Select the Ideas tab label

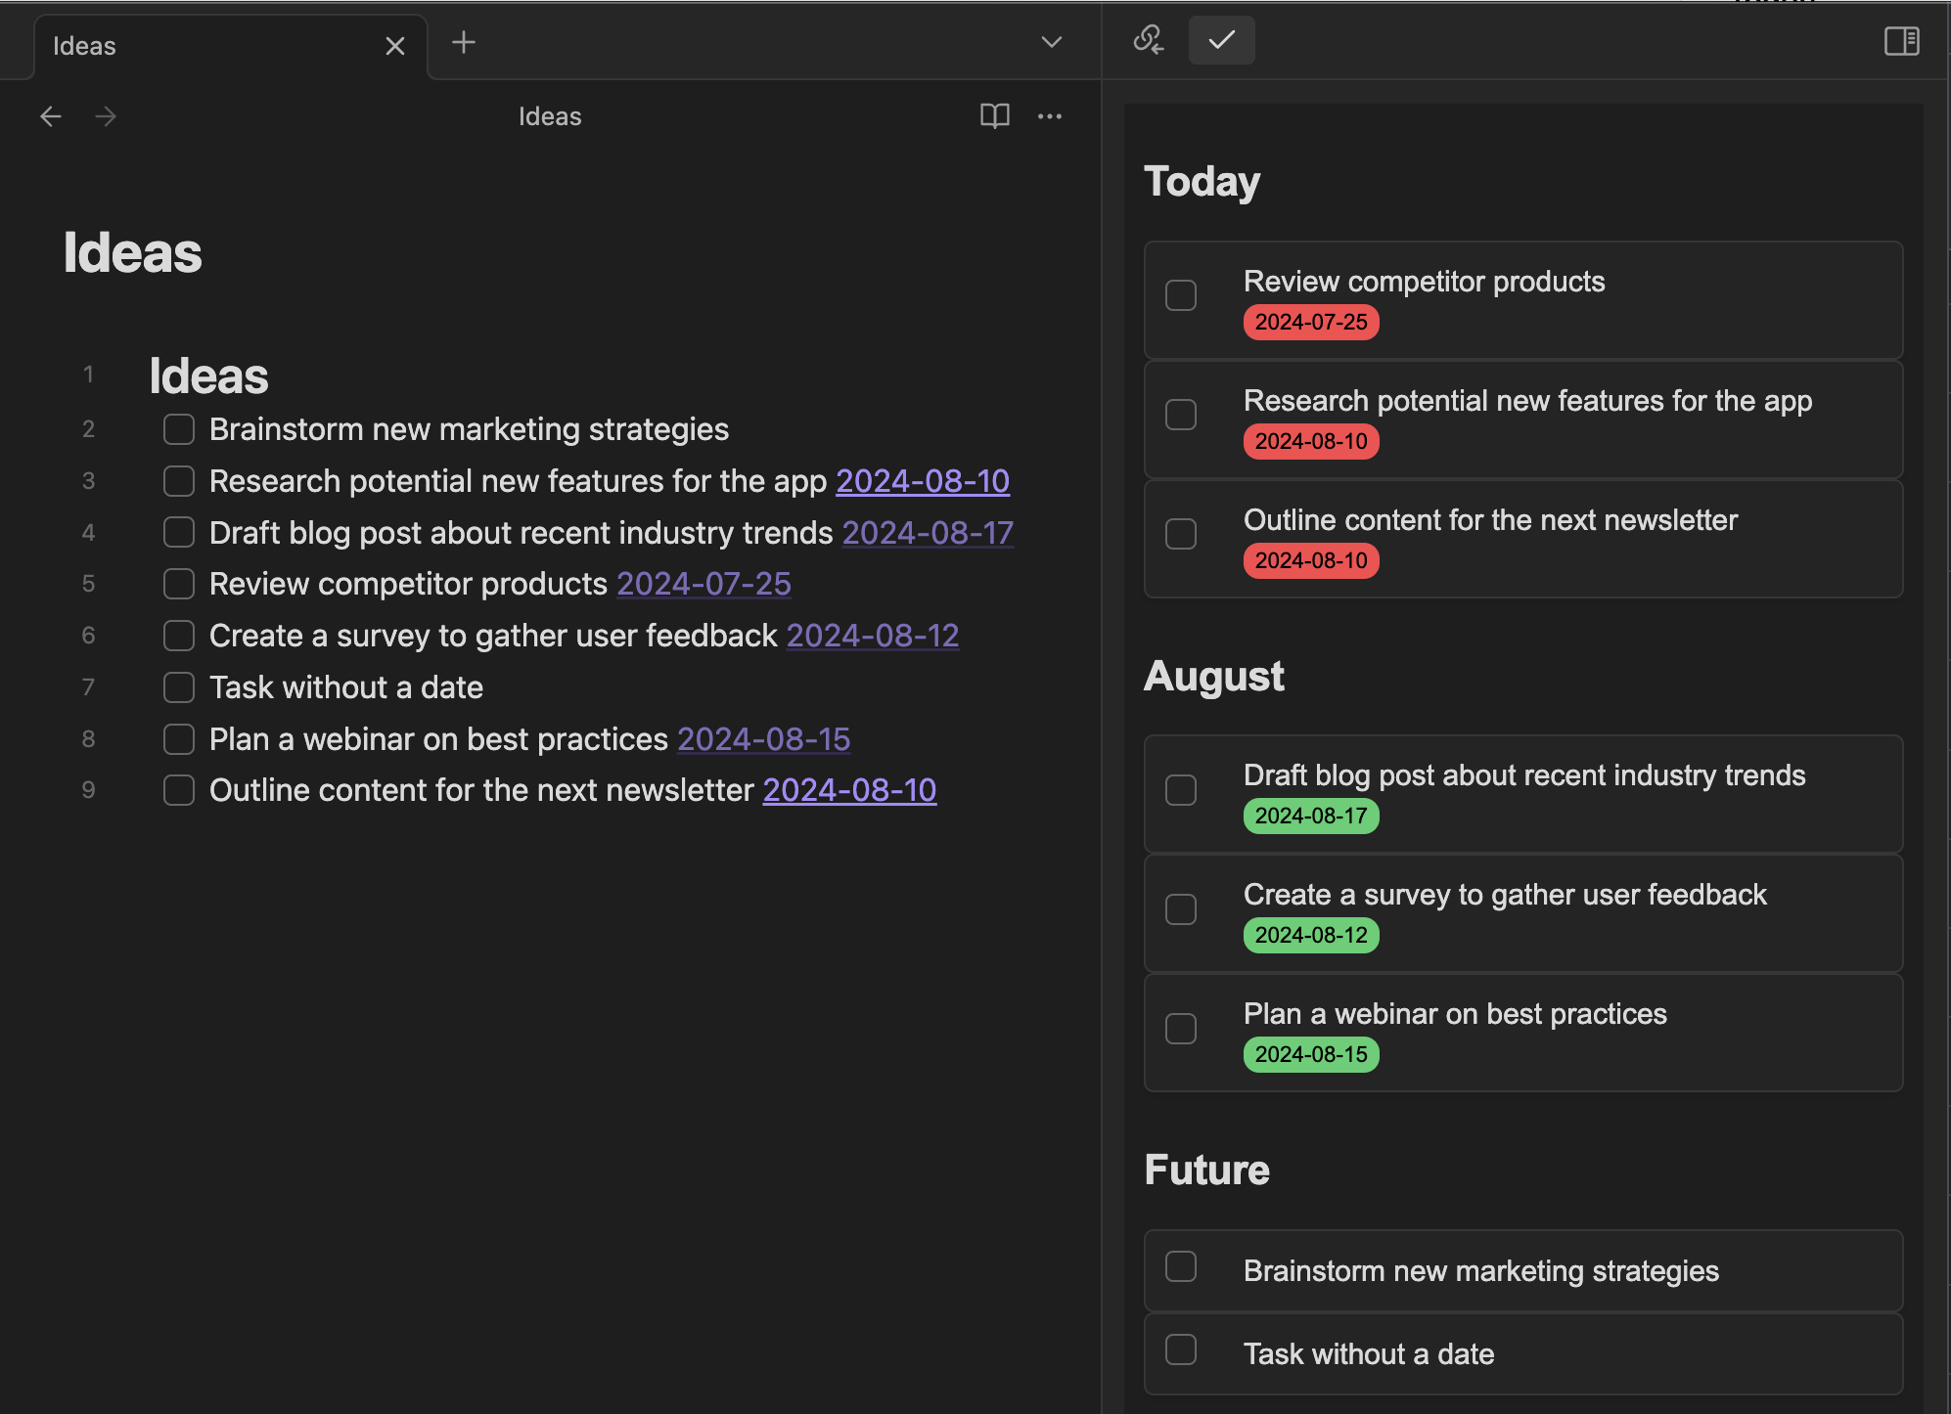(85, 46)
